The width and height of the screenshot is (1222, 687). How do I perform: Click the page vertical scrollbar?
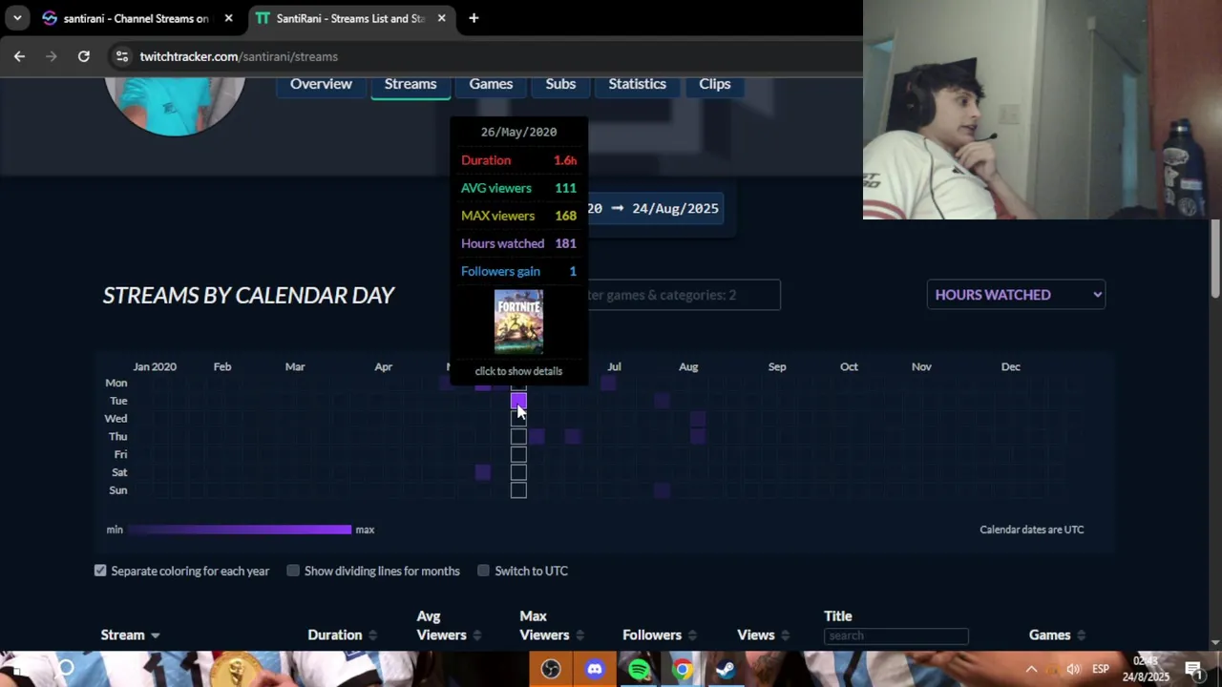(x=1215, y=258)
